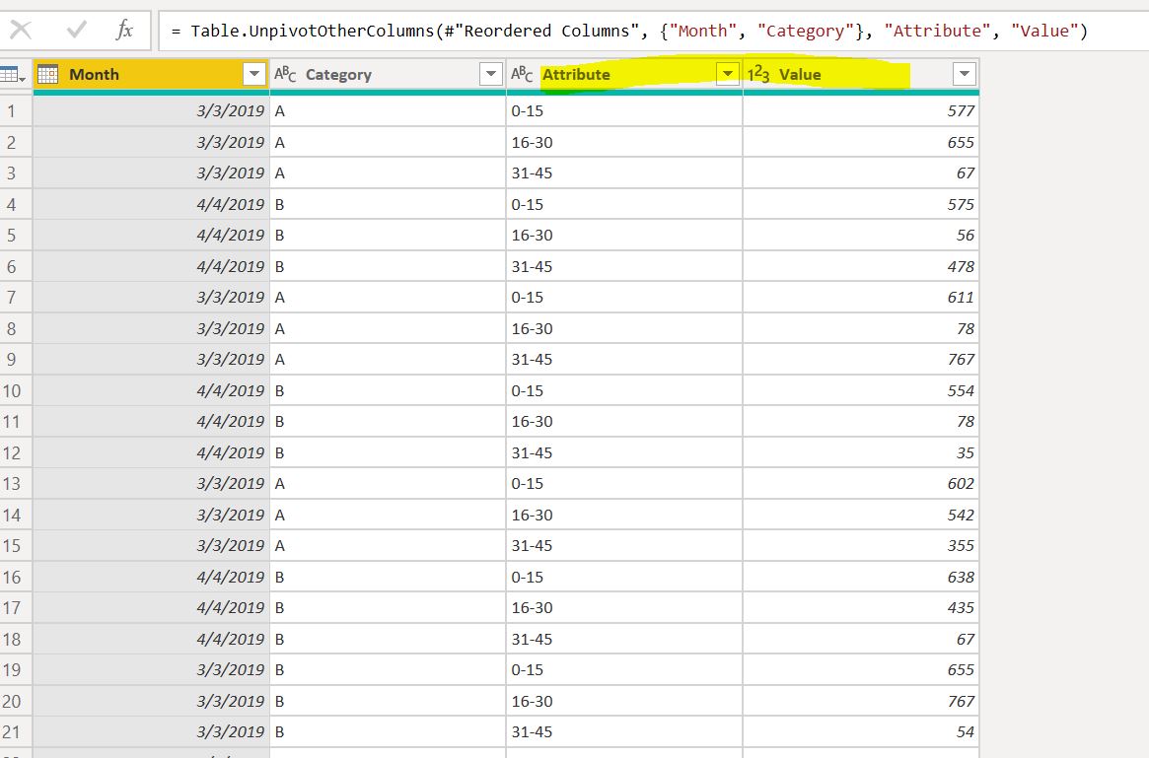Click Attribute cell 0-15 in row 1
The image size is (1149, 758).
[x=624, y=111]
